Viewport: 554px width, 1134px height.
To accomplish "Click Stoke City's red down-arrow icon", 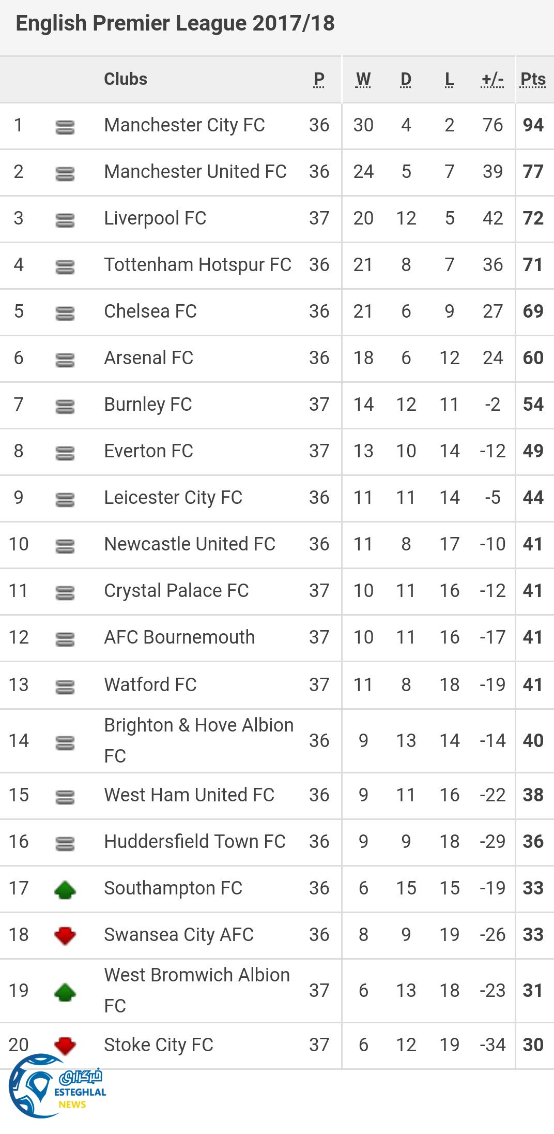I will click(x=65, y=1046).
